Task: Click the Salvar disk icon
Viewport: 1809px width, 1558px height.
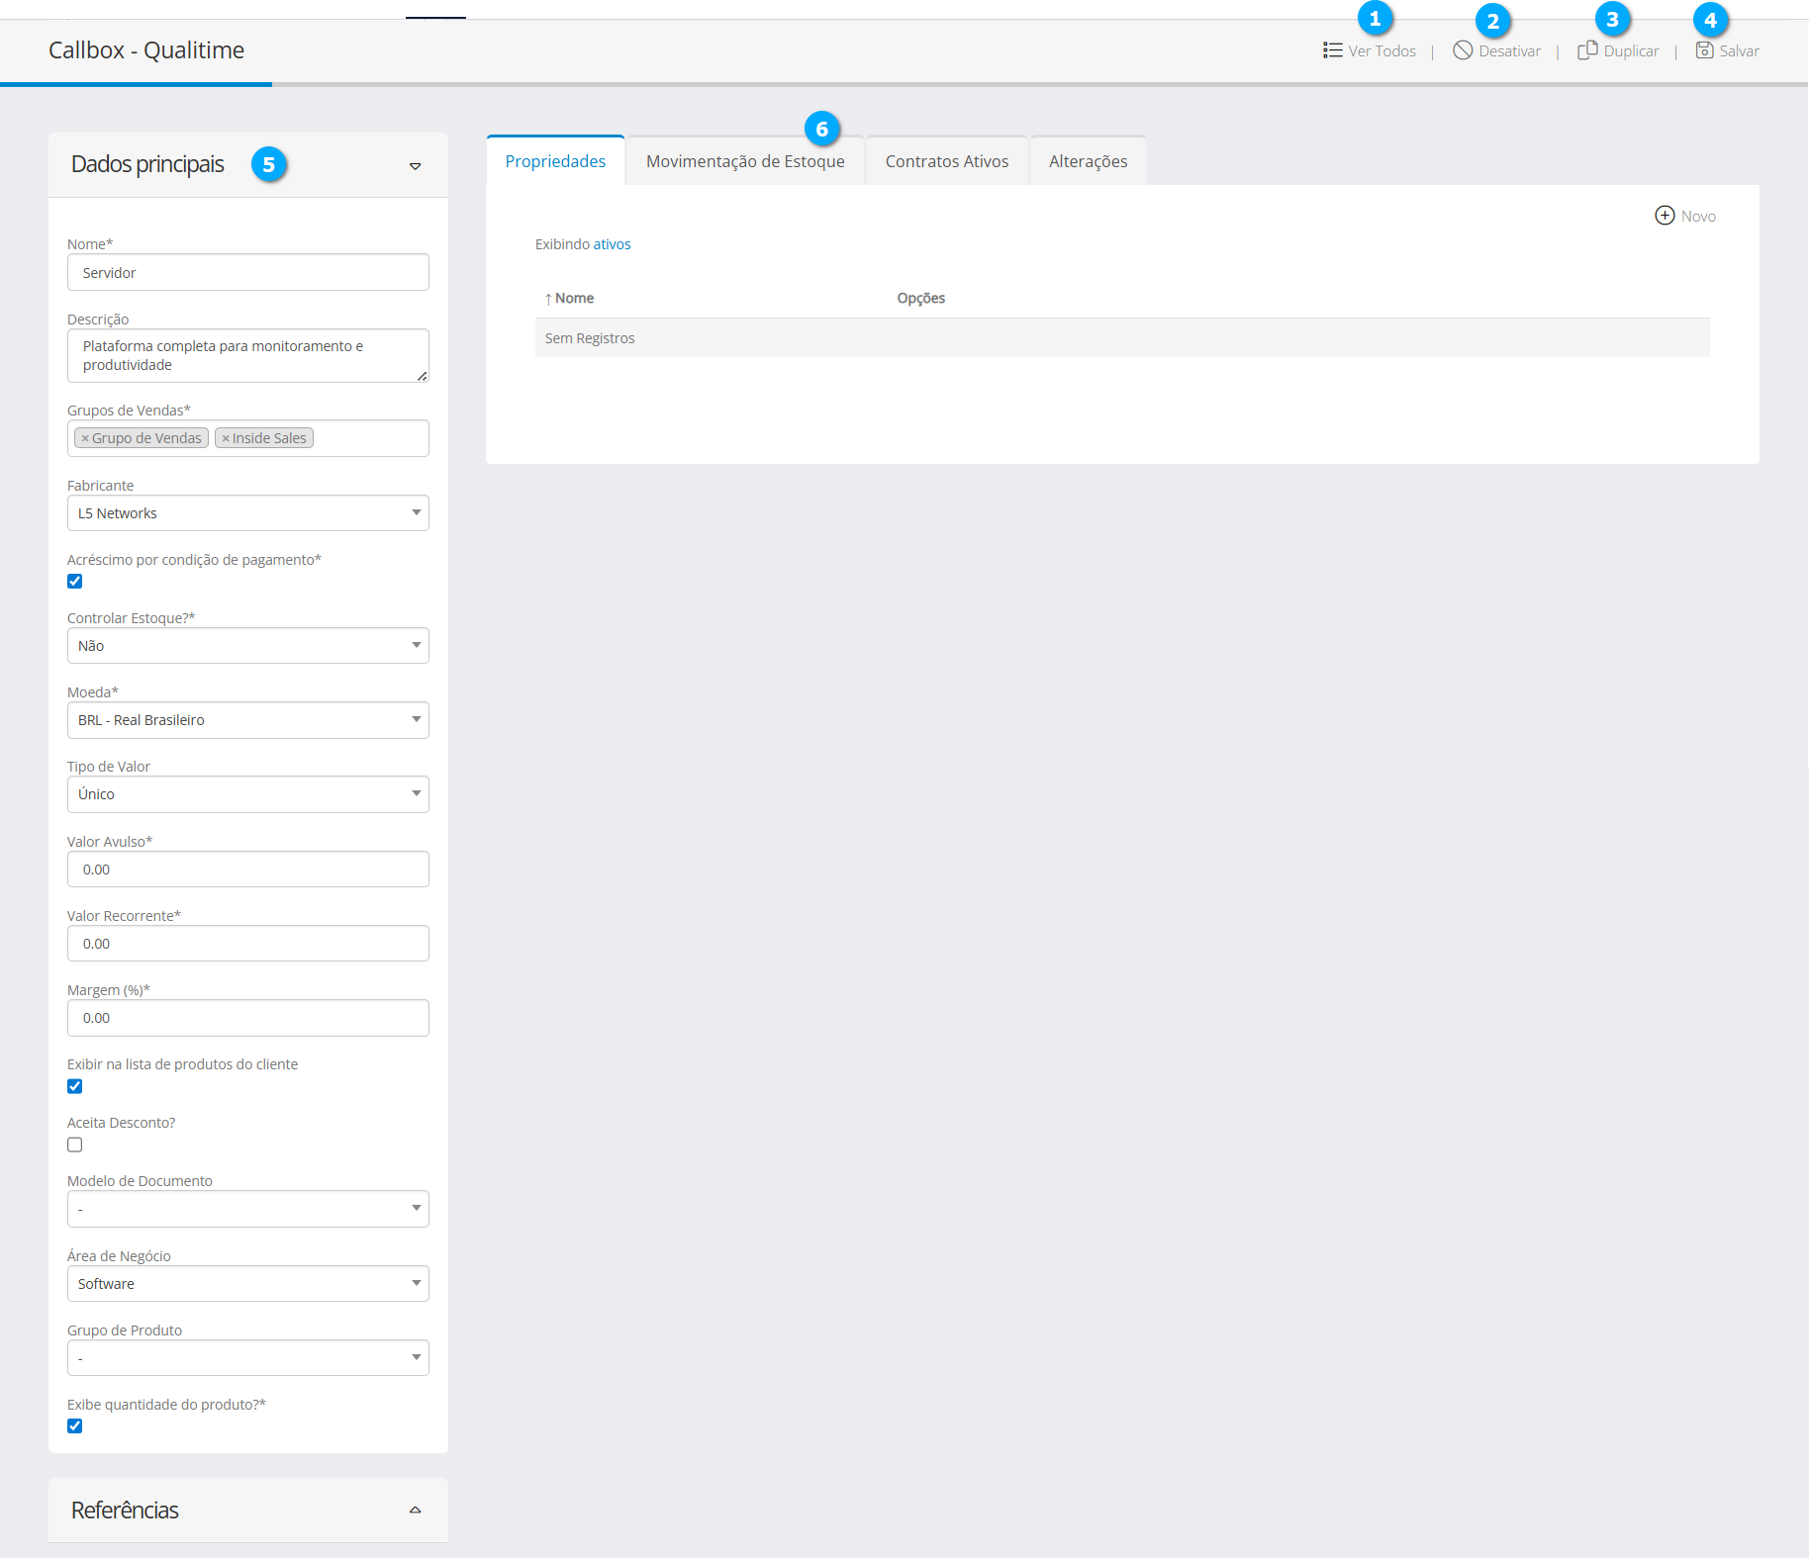Action: [1704, 50]
